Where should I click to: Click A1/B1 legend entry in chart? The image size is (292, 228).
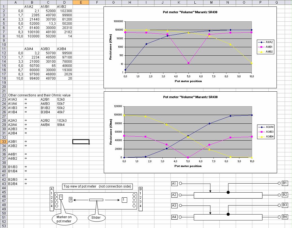point(265,47)
